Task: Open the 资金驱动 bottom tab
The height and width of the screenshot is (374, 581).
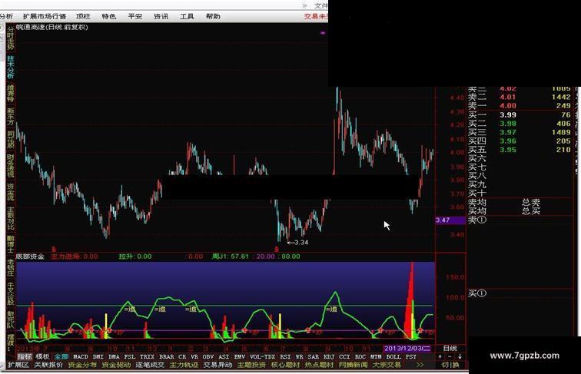Action: [x=116, y=365]
